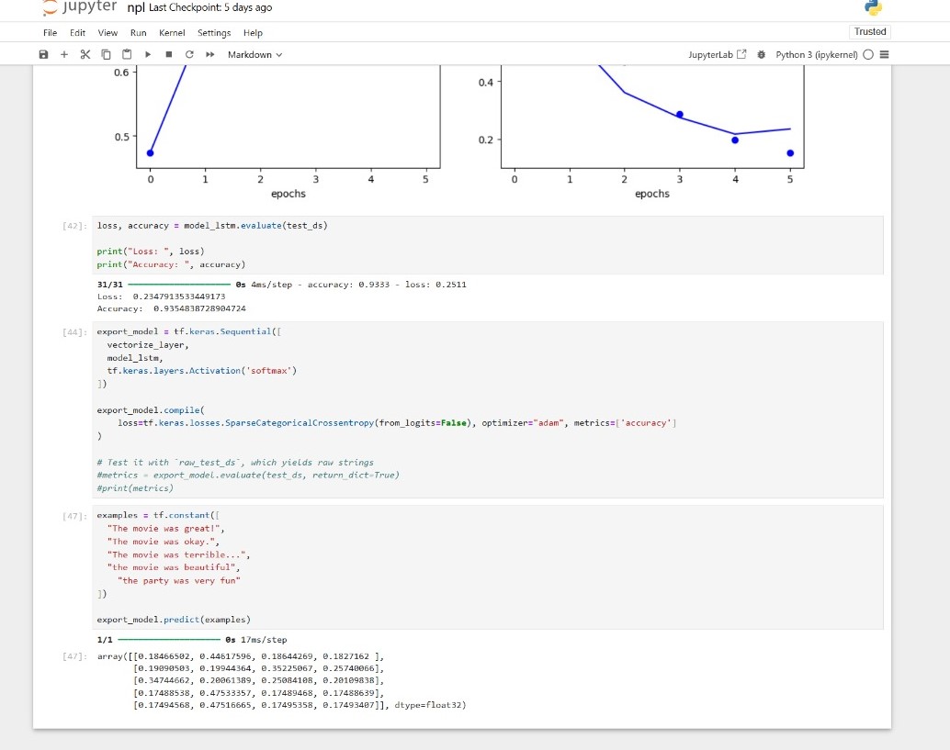Image resolution: width=950 pixels, height=750 pixels.
Task: Expand the Settings menu
Action: (214, 33)
